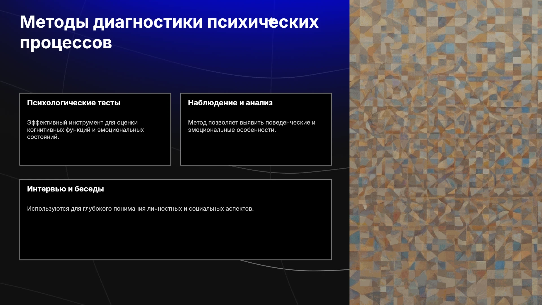Click the text "эмоциональные особенности."
The image size is (542, 305).
(x=232, y=130)
